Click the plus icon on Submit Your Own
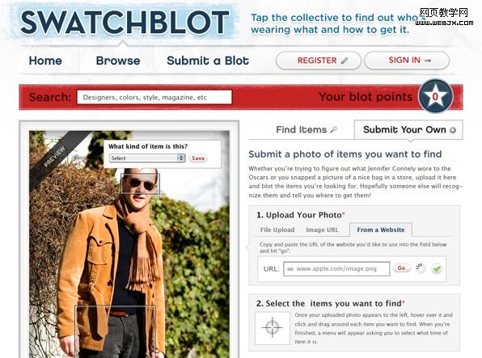 [x=453, y=130]
